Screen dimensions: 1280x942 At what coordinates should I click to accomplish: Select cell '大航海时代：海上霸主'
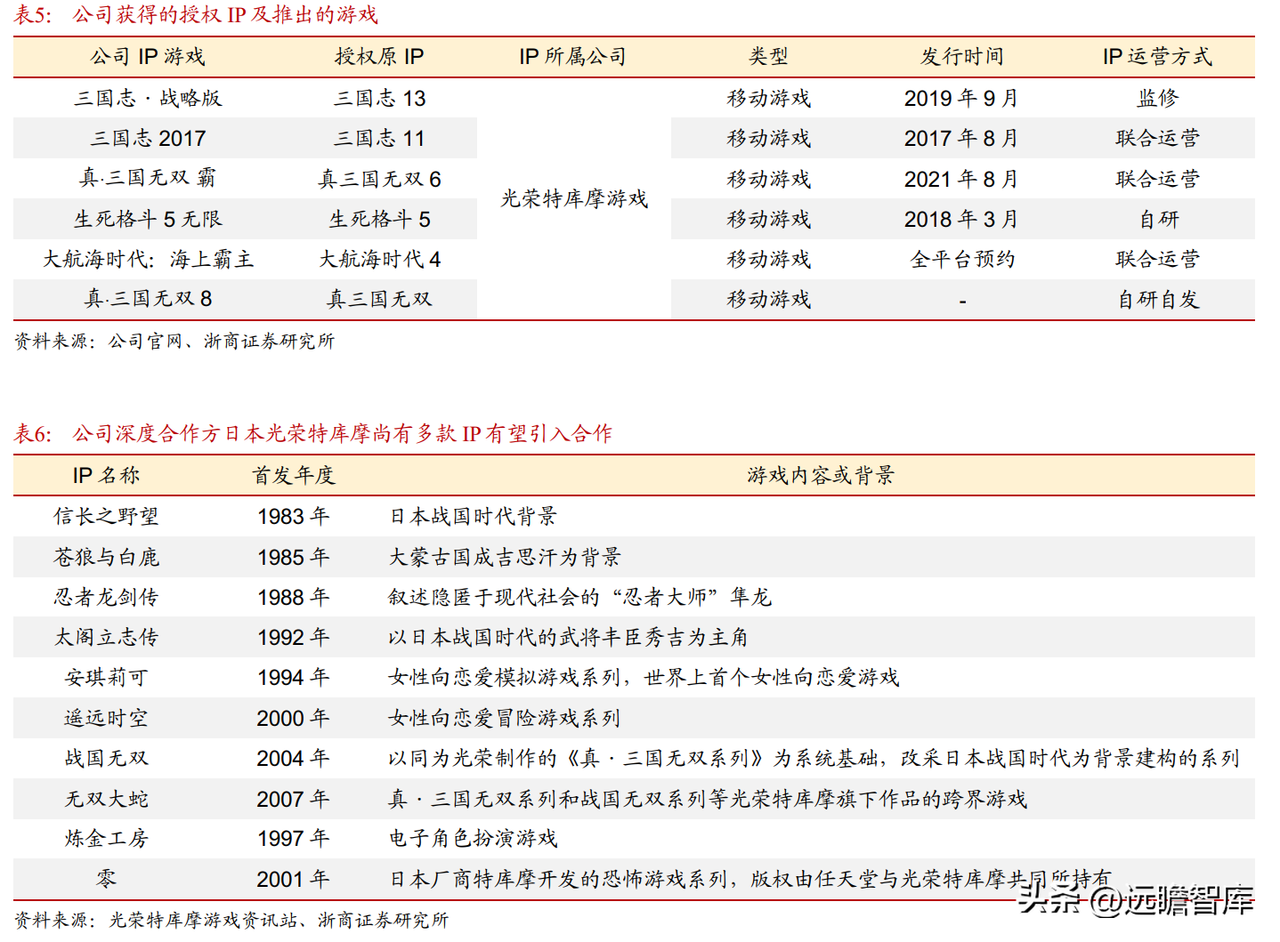point(148,259)
